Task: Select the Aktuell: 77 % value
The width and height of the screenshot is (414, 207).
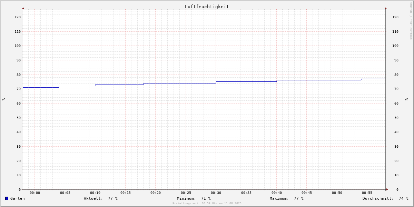Action: (x=101, y=198)
